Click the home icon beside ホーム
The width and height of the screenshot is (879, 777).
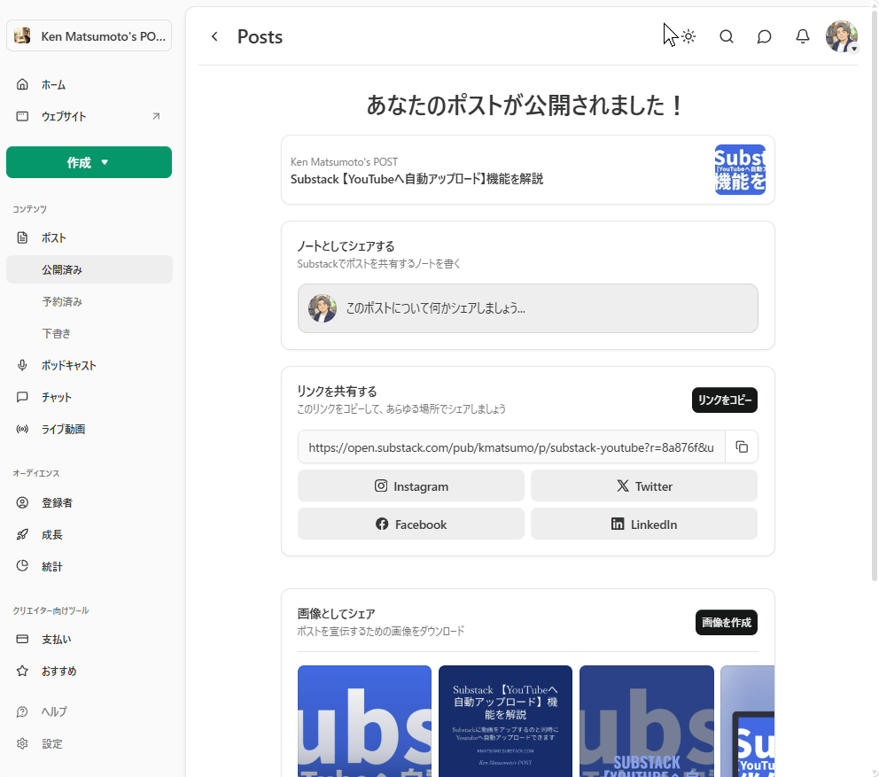pyautogui.click(x=22, y=85)
